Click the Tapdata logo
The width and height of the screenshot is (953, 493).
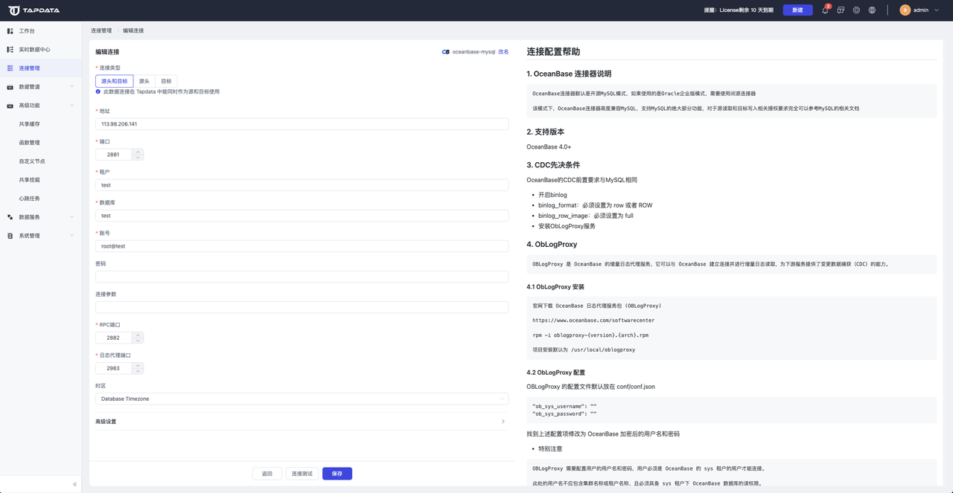pyautogui.click(x=34, y=10)
